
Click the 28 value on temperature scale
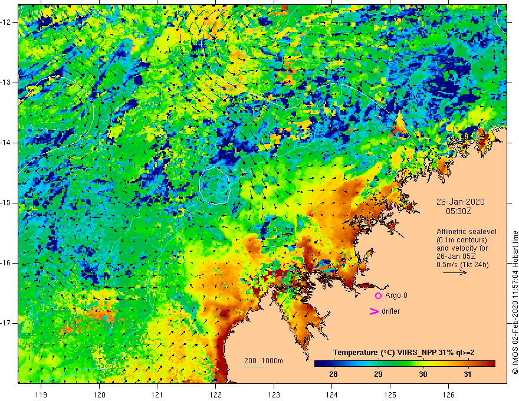pyautogui.click(x=333, y=374)
